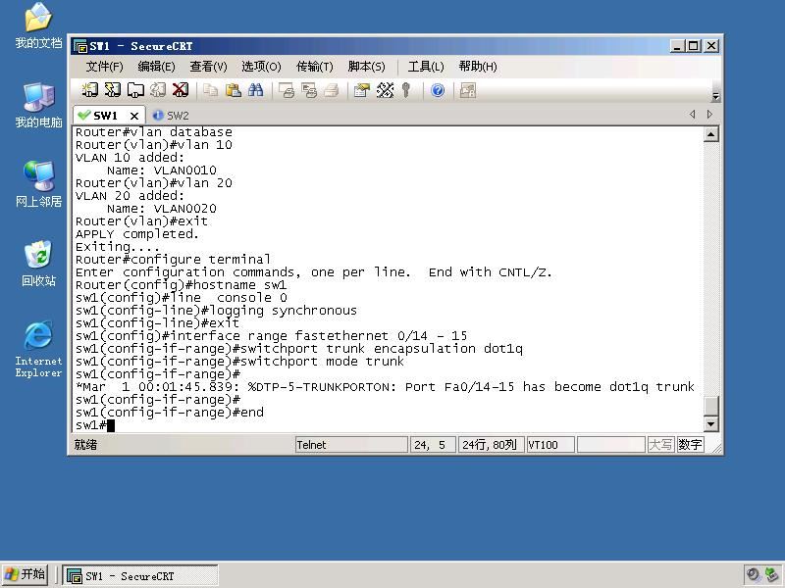Maximize the SecureCRT window
The width and height of the screenshot is (785, 588).
(694, 46)
